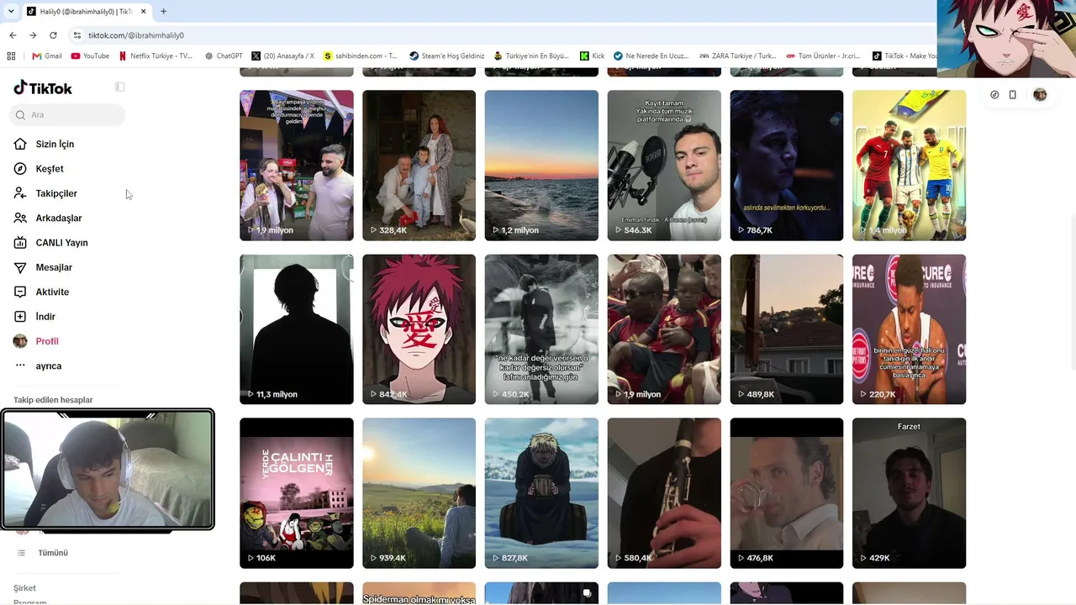Screen dimensions: 1076x605
Task: Open the meadow sunset video with 939.4K views
Action: coord(419,493)
